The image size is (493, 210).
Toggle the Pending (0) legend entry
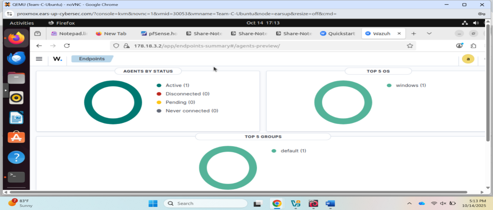click(x=176, y=102)
